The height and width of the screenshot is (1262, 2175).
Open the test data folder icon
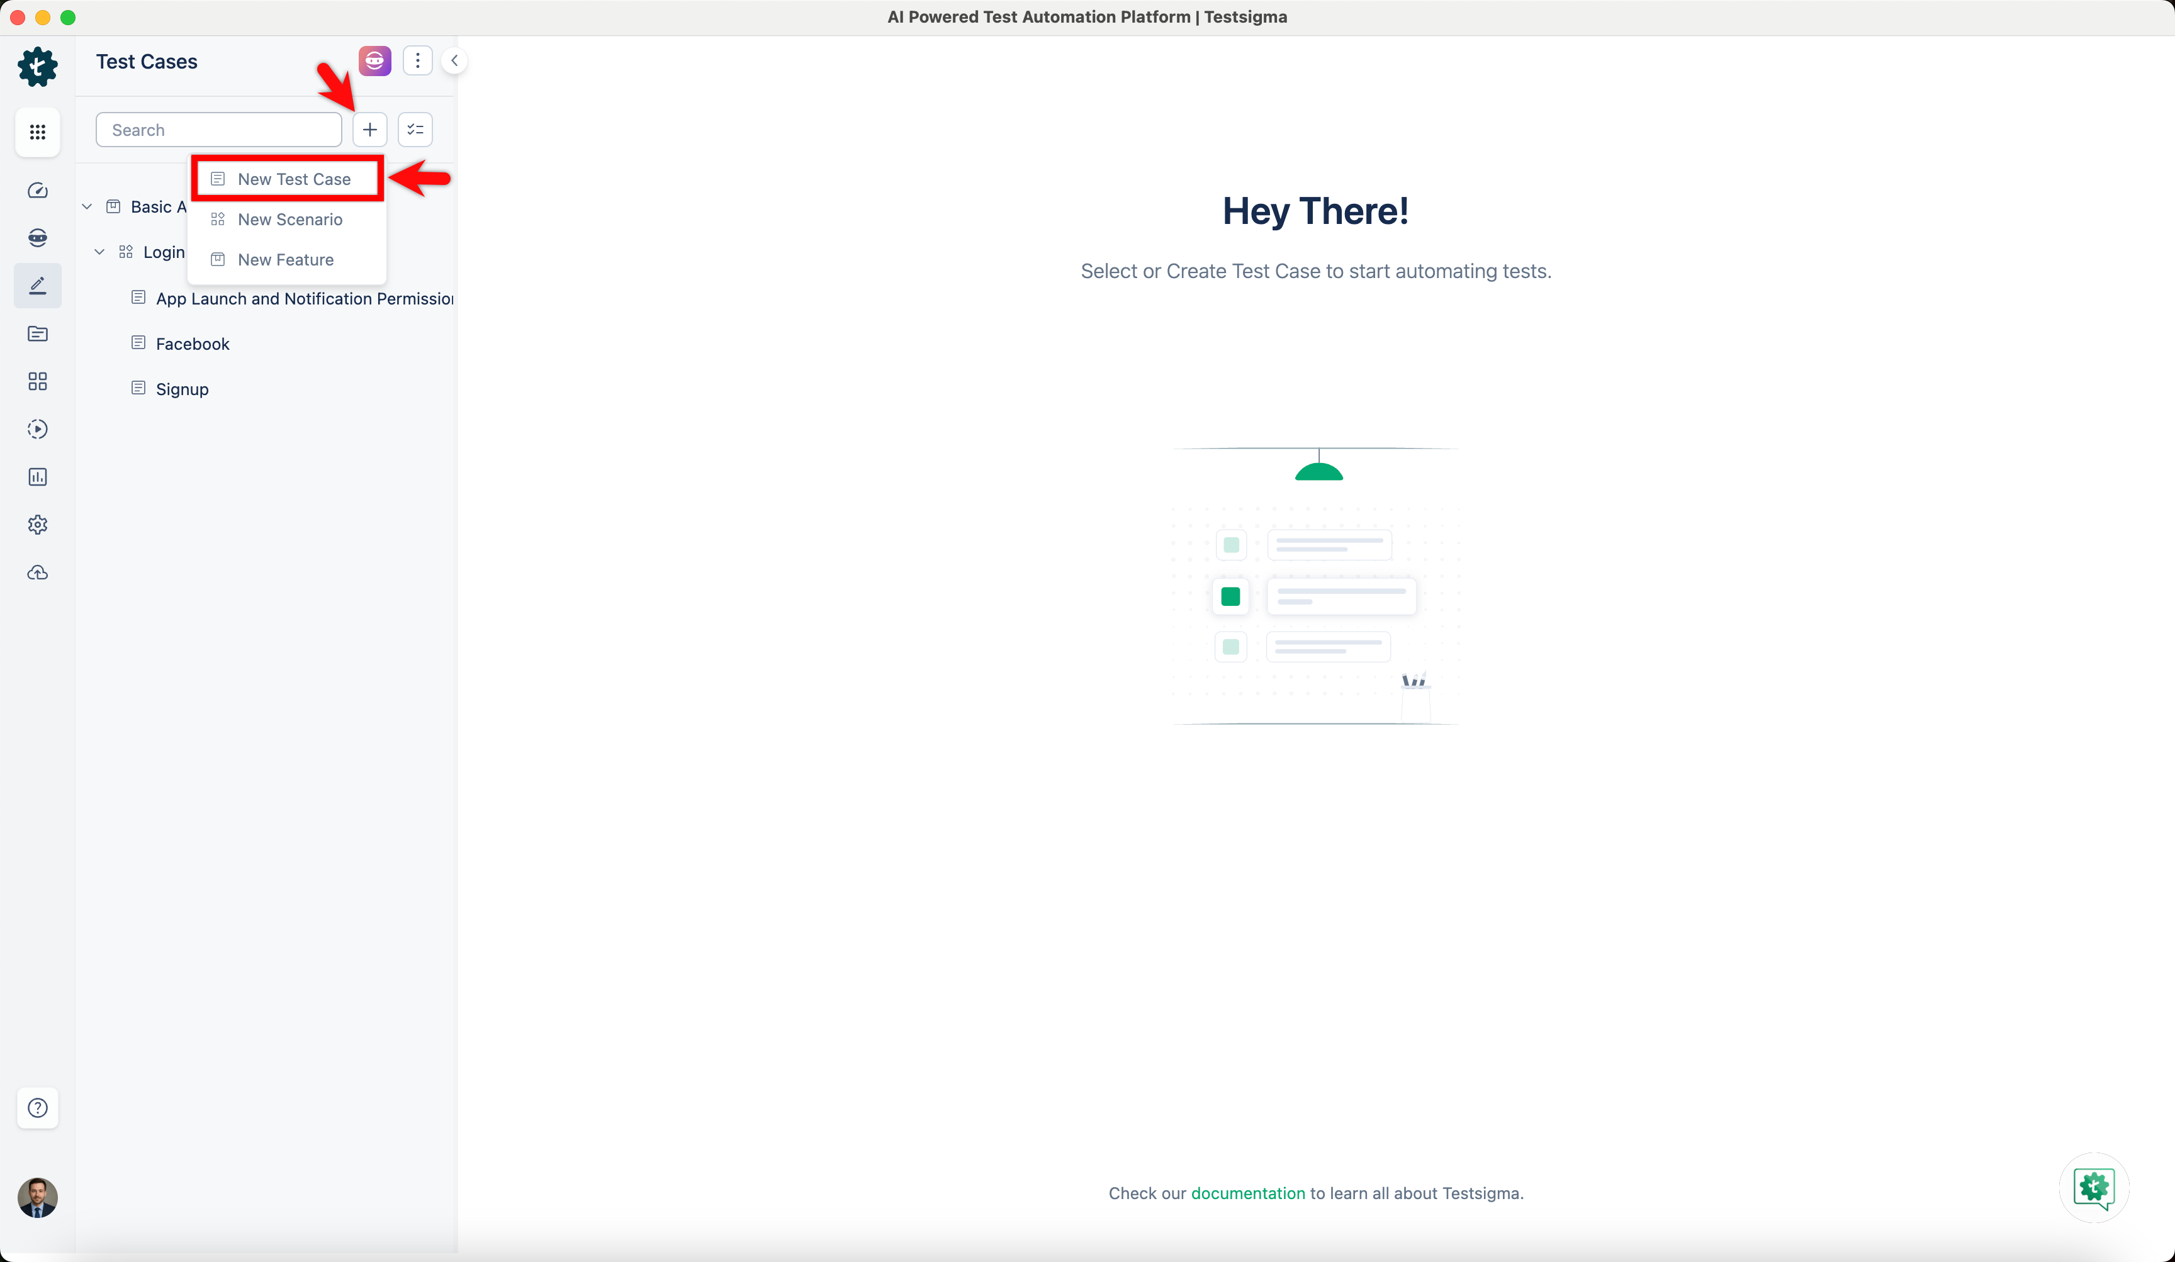point(37,334)
